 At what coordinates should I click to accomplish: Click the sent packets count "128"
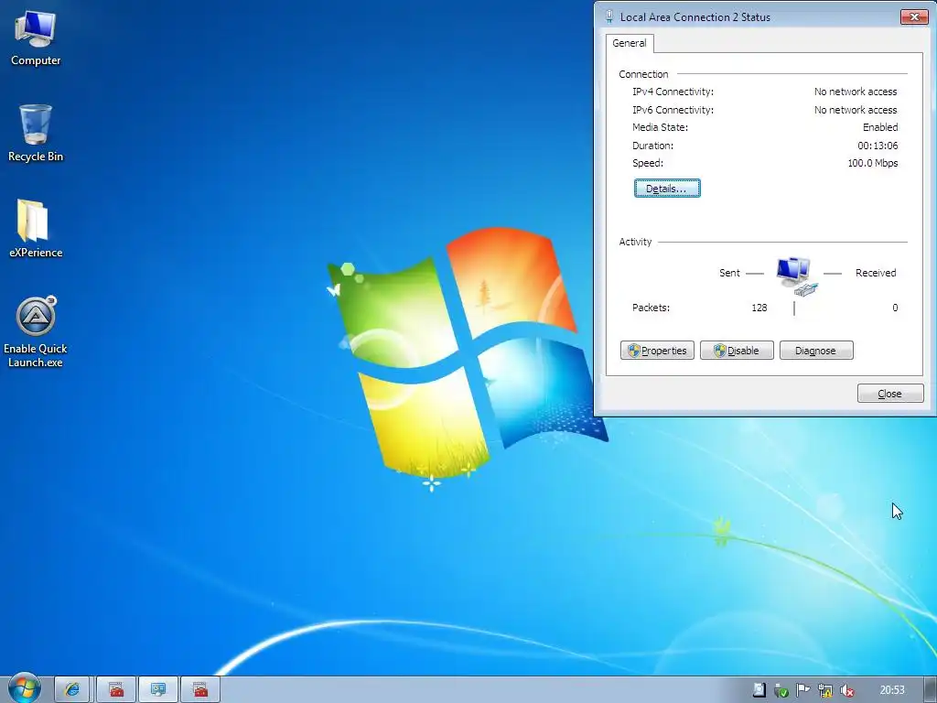(759, 308)
